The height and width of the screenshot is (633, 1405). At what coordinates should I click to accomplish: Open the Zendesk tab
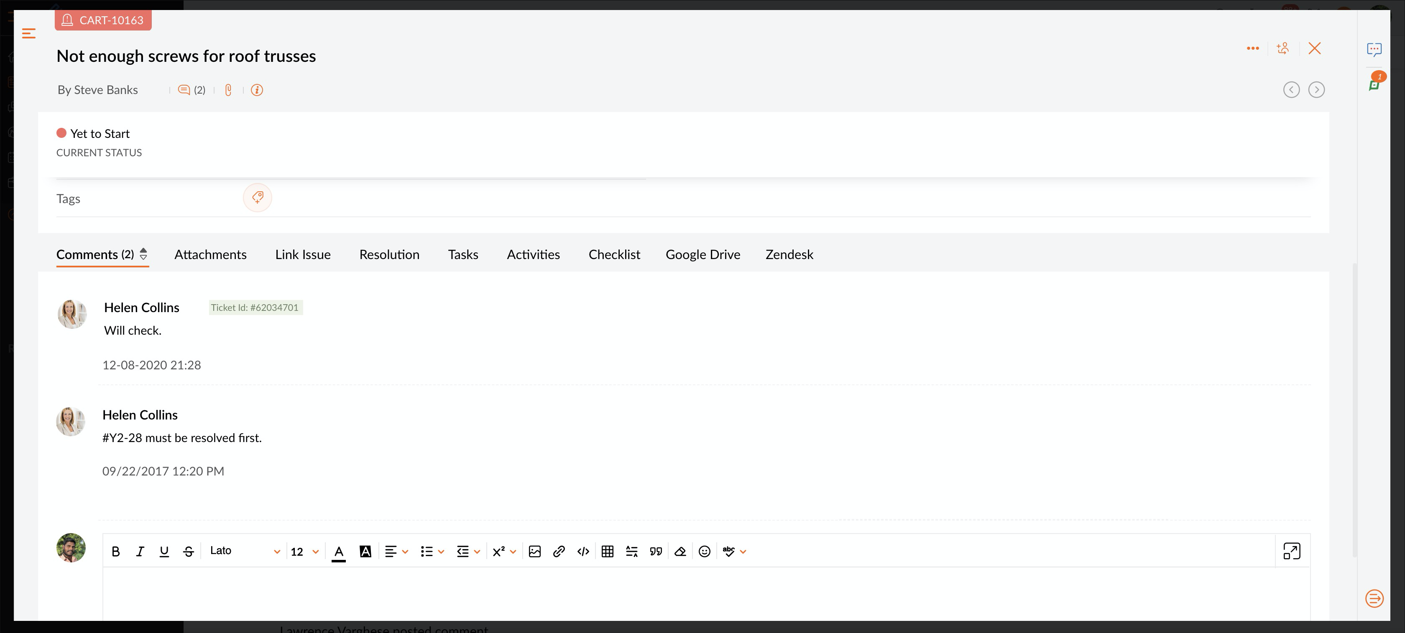789,254
